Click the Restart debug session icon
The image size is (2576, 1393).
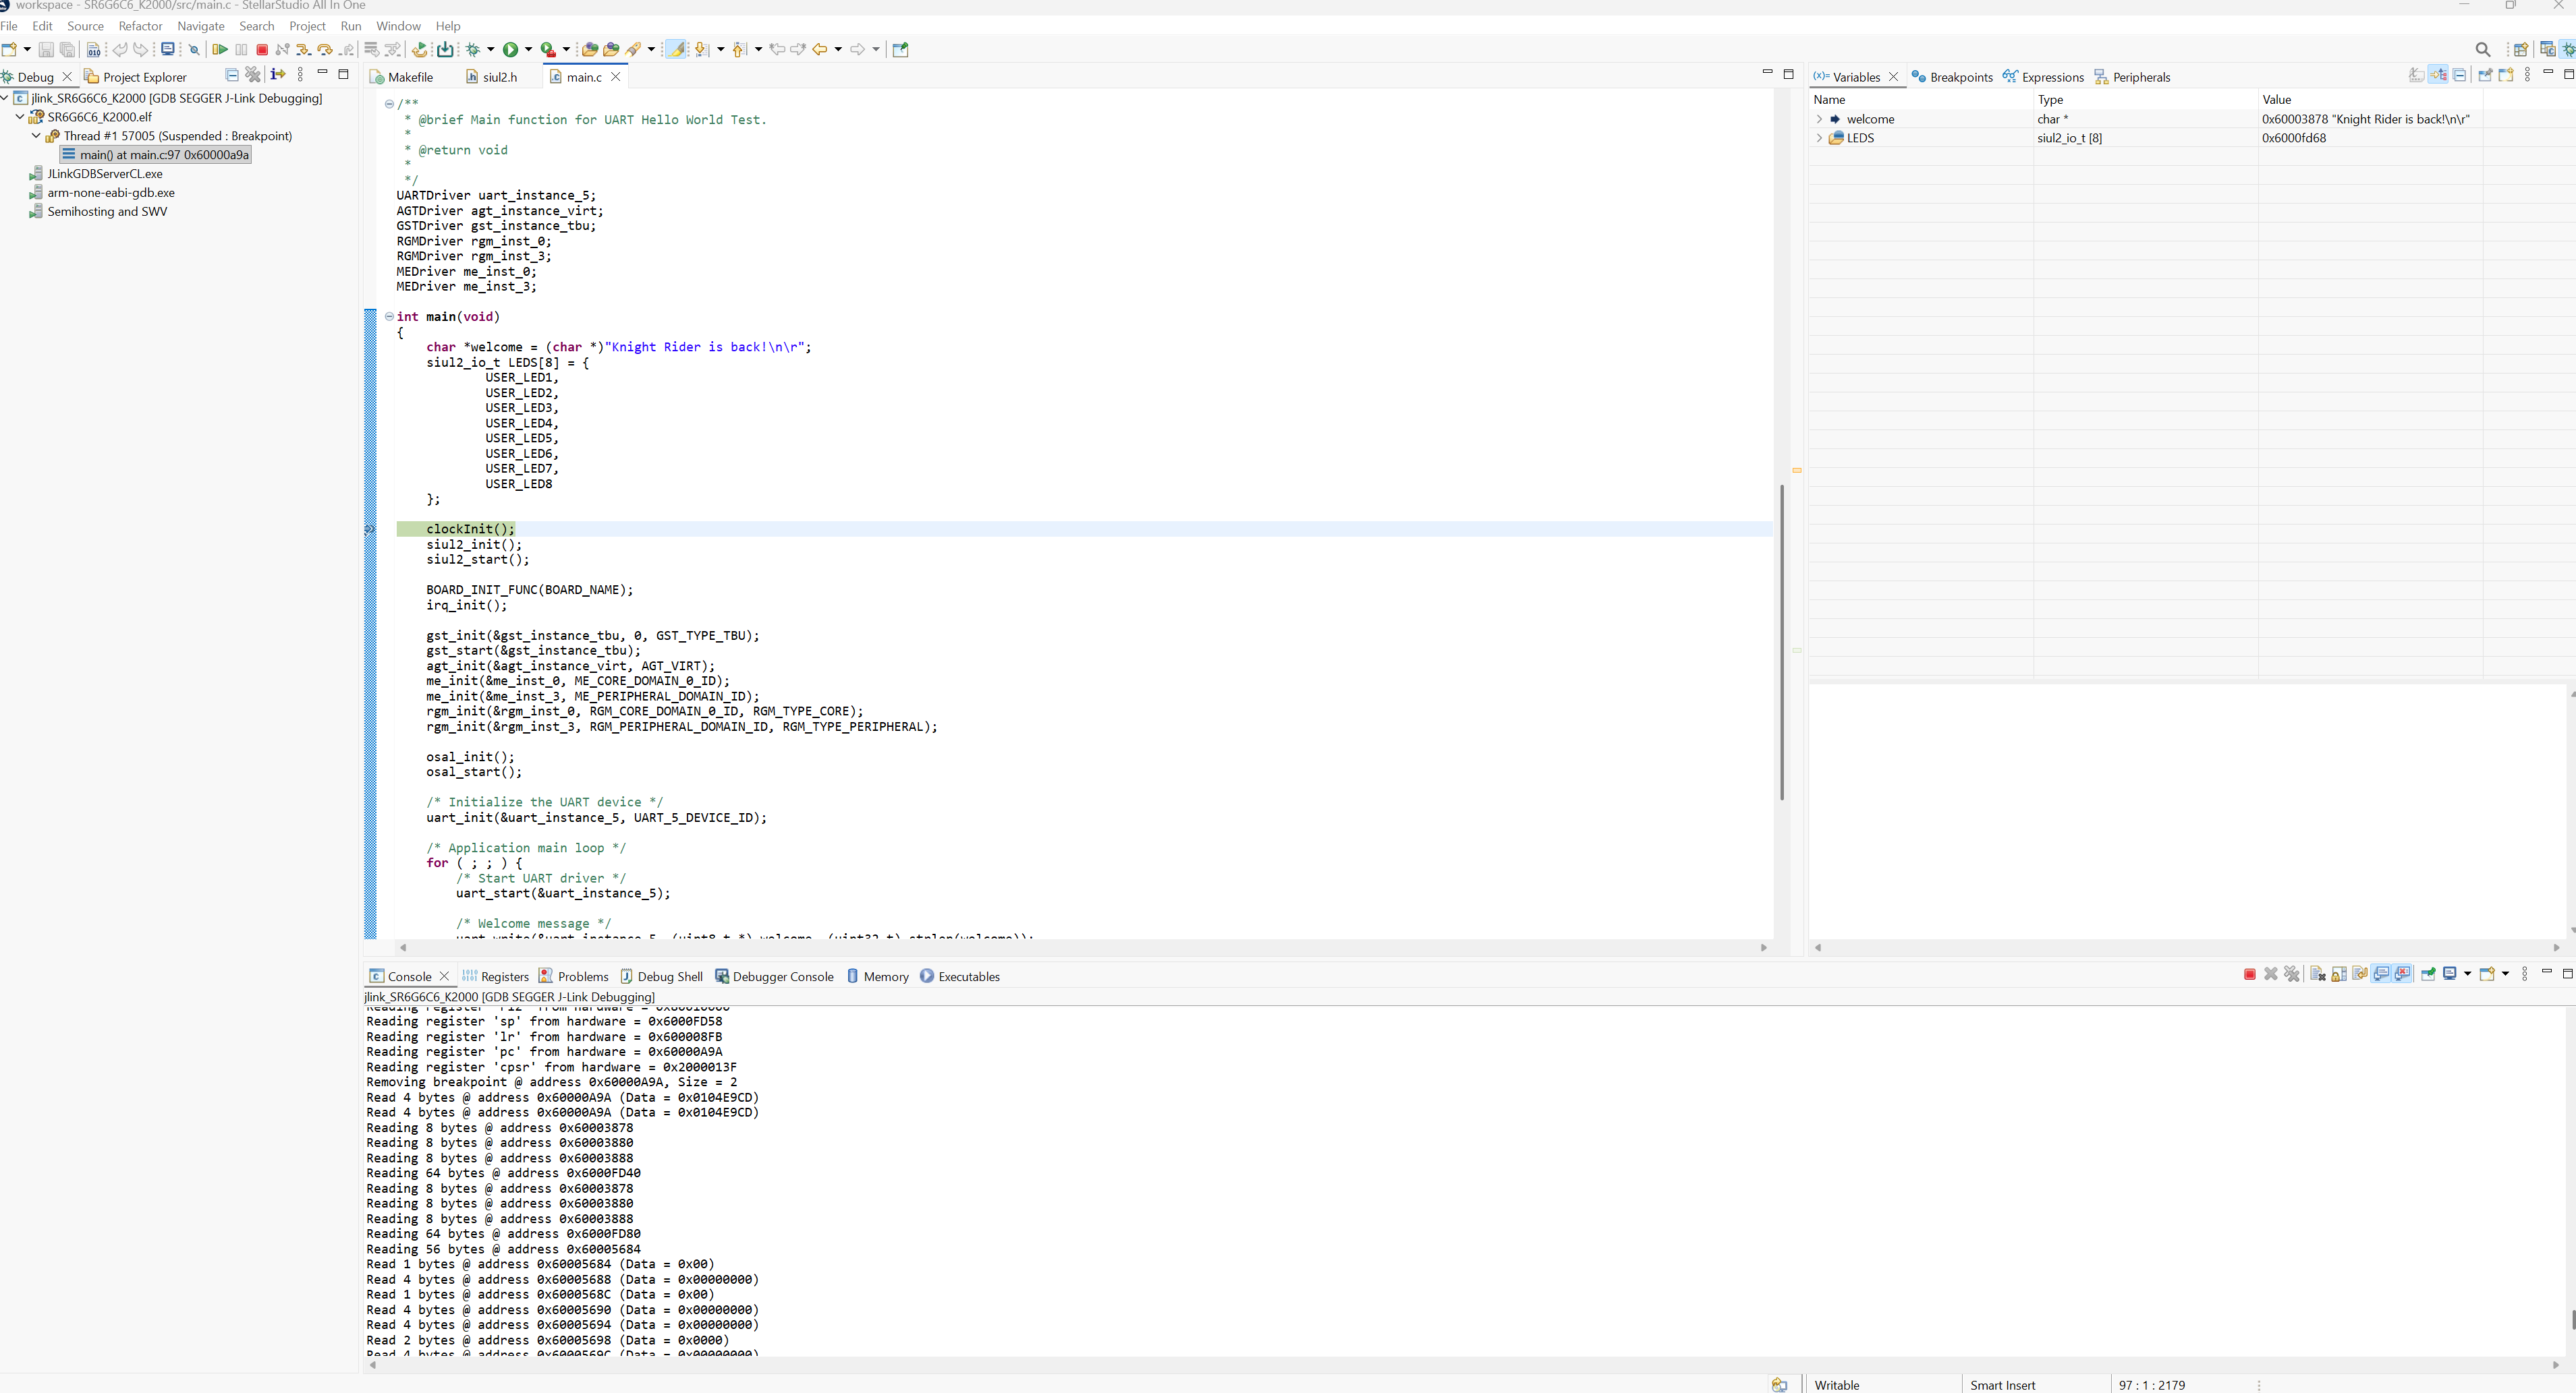pos(420,49)
